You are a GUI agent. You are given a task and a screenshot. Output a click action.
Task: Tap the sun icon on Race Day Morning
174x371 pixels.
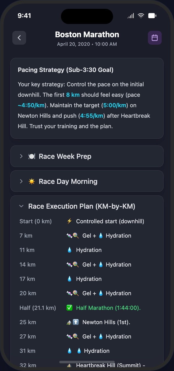[x=32, y=181]
